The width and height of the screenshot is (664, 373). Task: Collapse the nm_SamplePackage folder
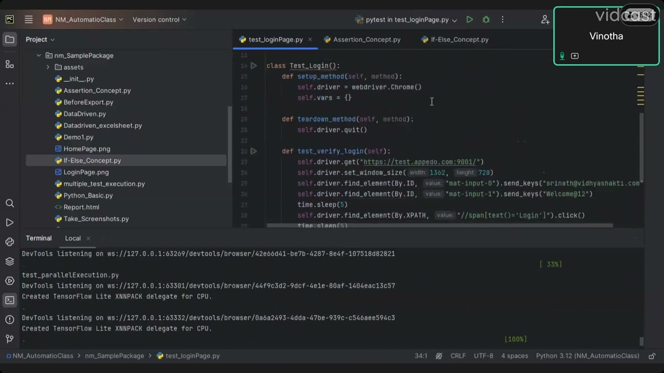coord(38,55)
